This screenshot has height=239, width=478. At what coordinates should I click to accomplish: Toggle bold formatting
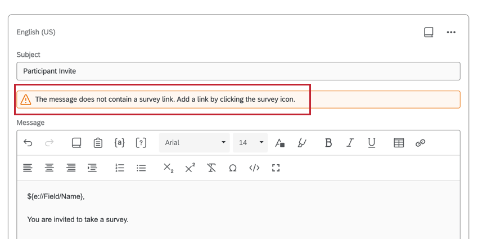click(328, 143)
